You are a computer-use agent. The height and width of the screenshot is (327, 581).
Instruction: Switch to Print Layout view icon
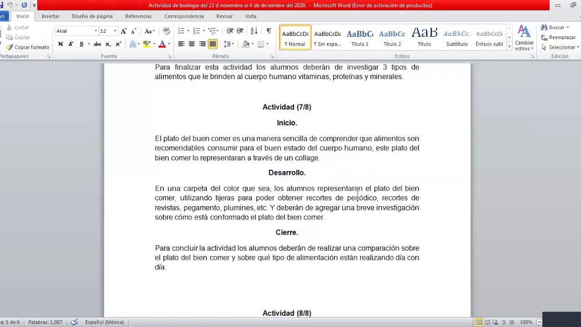point(478,322)
